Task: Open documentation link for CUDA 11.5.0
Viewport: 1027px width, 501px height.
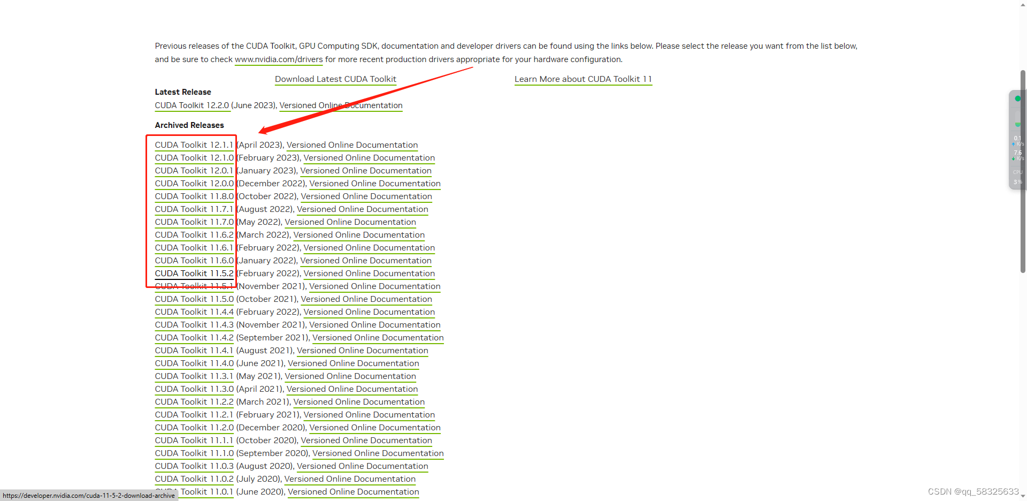Action: tap(366, 299)
